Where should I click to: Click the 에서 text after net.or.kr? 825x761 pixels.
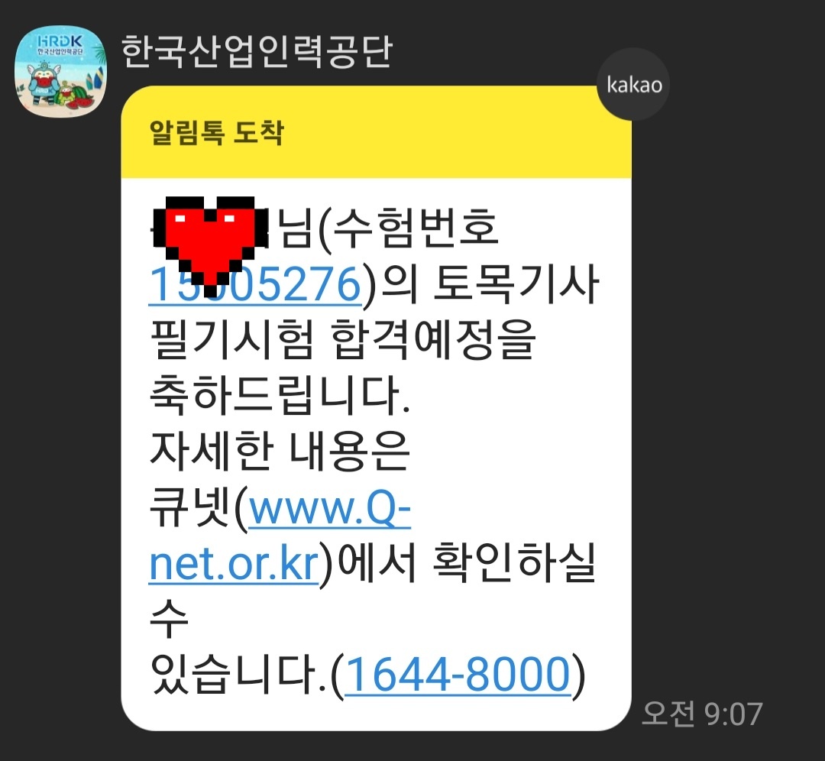[377, 564]
